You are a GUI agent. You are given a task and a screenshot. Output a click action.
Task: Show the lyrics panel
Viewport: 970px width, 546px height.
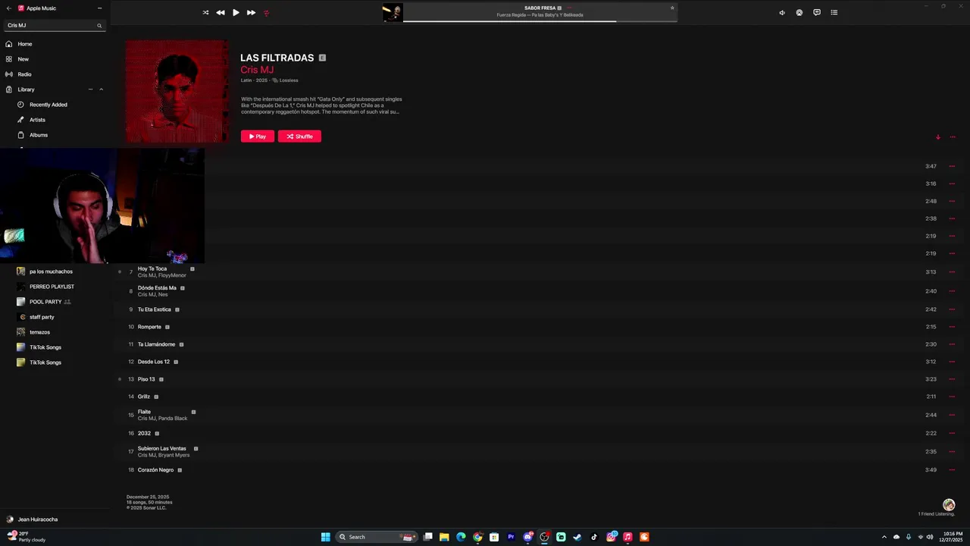[x=816, y=12]
